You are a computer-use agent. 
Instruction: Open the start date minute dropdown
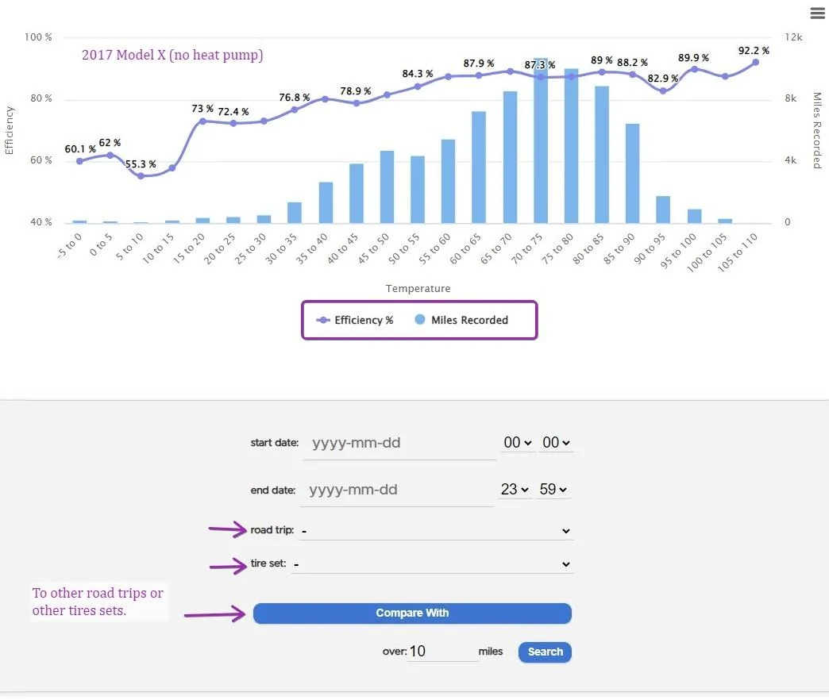tap(556, 443)
